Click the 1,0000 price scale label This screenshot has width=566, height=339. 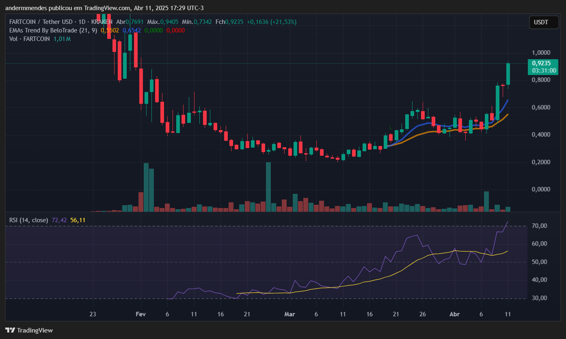[541, 53]
